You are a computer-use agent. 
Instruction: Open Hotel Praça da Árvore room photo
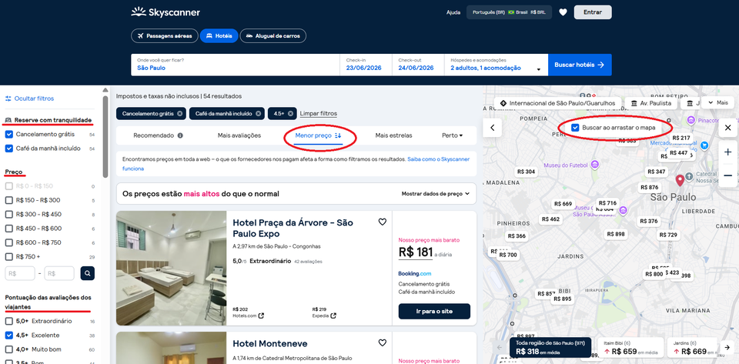[171, 268]
